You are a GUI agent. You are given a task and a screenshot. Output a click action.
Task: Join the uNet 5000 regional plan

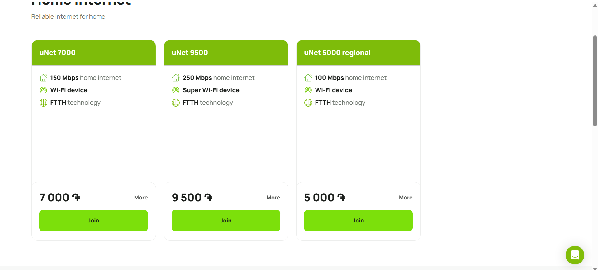[358, 221]
